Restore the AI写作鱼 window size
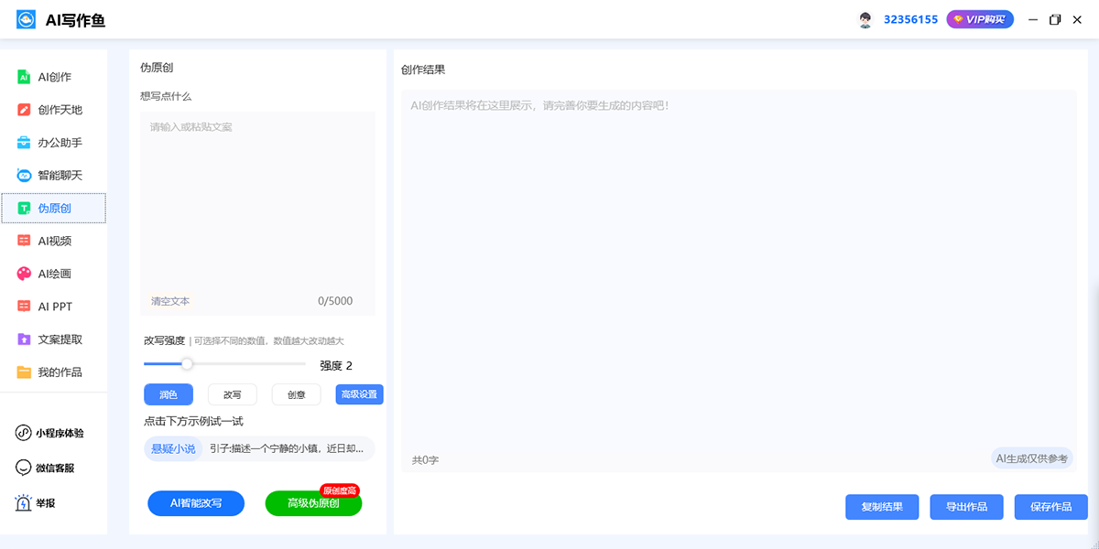Screen dimensions: 1099x549 coord(1055,19)
